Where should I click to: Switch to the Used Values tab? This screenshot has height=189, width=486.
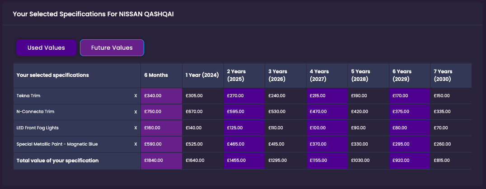click(46, 47)
